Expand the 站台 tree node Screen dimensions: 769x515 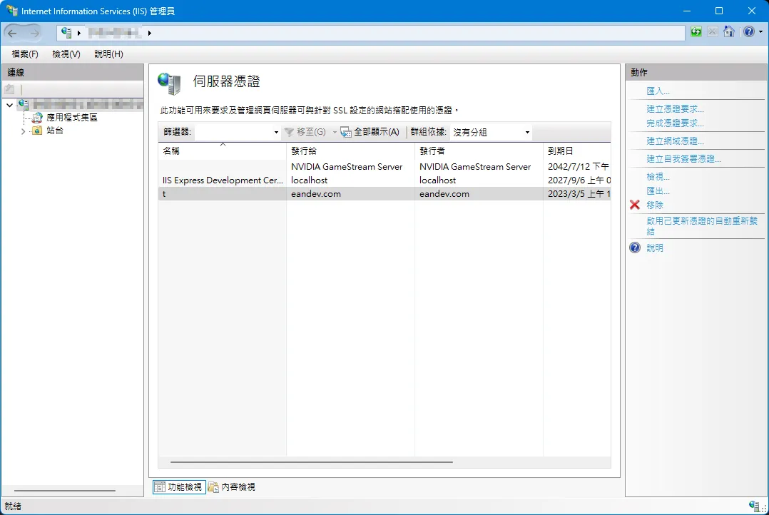(x=22, y=131)
